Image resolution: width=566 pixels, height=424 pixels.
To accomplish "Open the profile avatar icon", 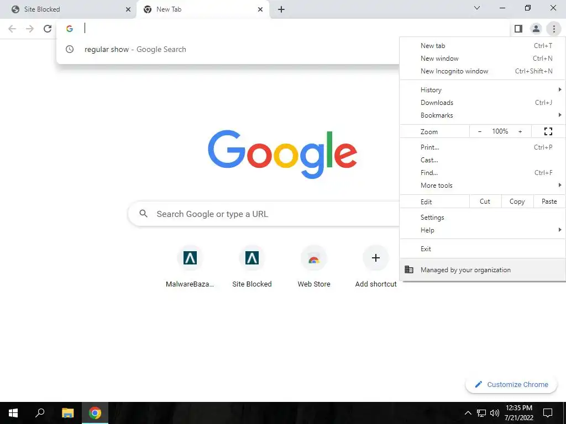I will [x=536, y=29].
